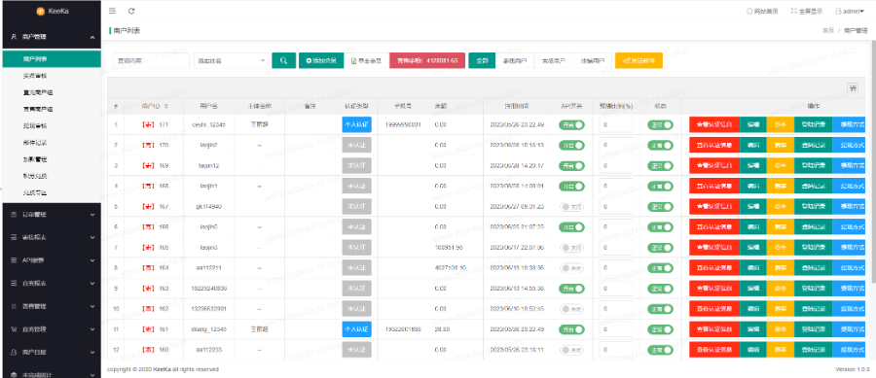Select 商户列表 in the sidebar
The image size is (876, 378).
[52, 58]
